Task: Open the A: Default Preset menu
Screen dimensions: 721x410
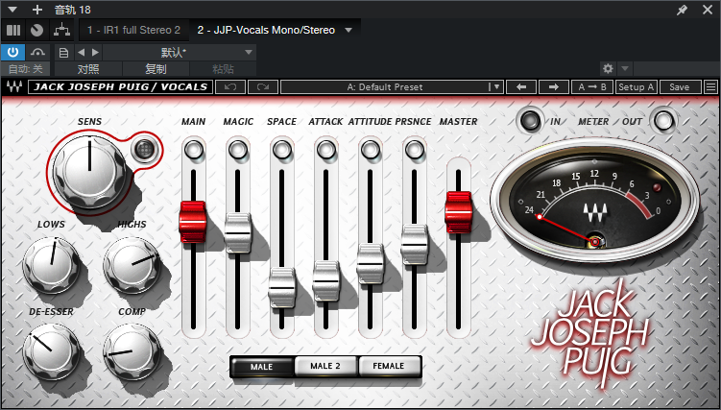Action: click(393, 86)
